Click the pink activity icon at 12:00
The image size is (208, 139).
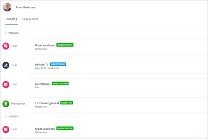point(6,85)
